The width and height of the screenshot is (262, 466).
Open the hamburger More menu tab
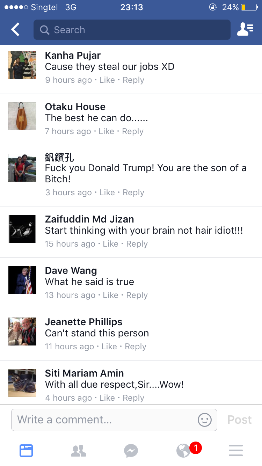236,451
